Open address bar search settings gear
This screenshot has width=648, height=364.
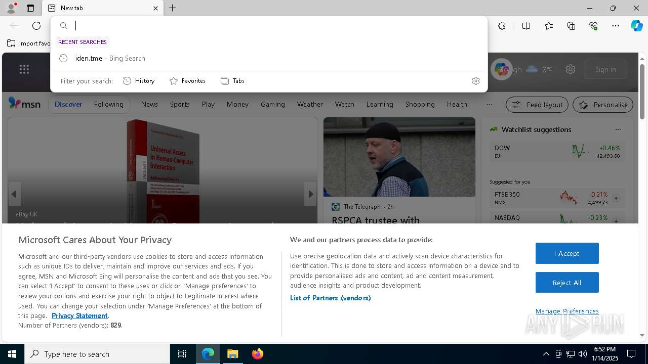point(475,81)
